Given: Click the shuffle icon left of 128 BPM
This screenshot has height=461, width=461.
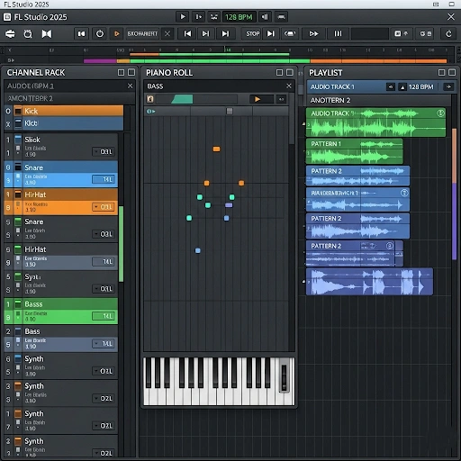Looking at the screenshot, I should pyautogui.click(x=213, y=17).
